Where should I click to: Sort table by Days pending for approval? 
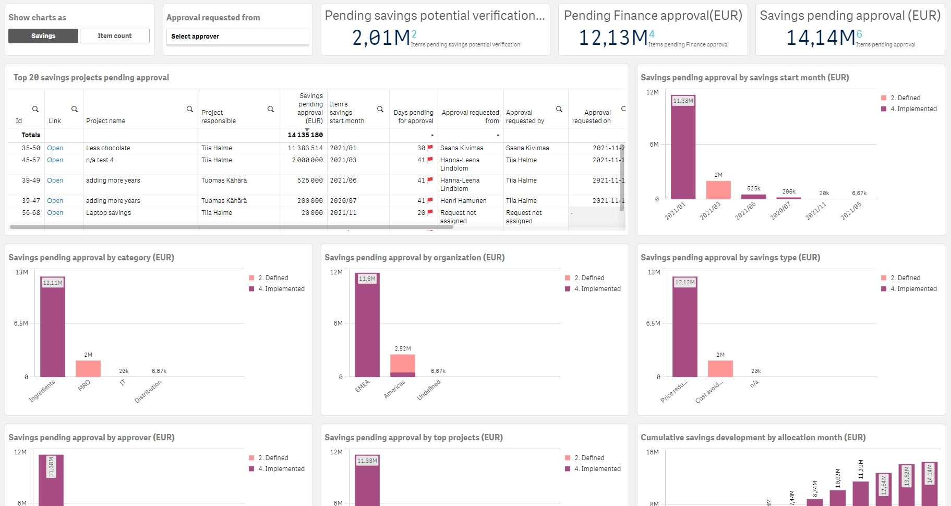point(415,117)
